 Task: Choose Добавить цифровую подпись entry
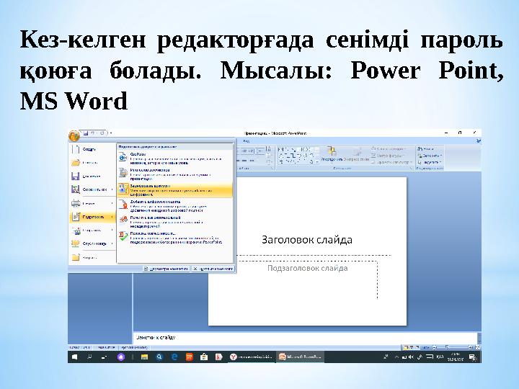click(x=175, y=206)
